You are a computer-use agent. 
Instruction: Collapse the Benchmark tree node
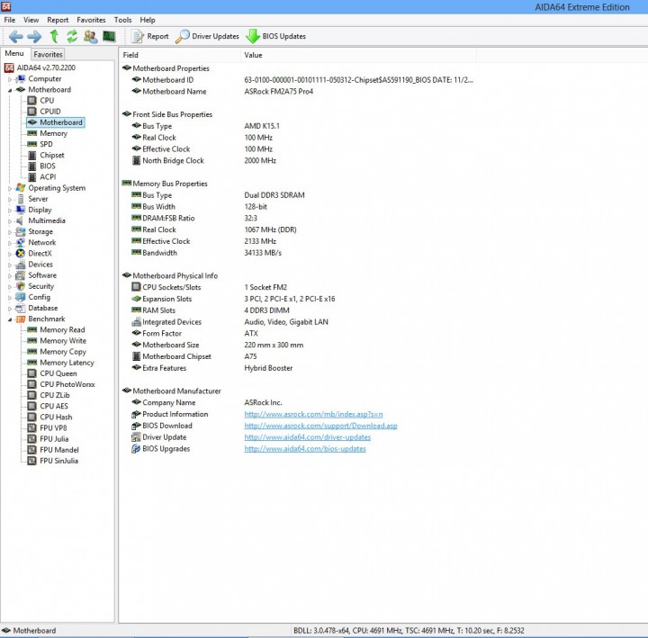point(10,319)
